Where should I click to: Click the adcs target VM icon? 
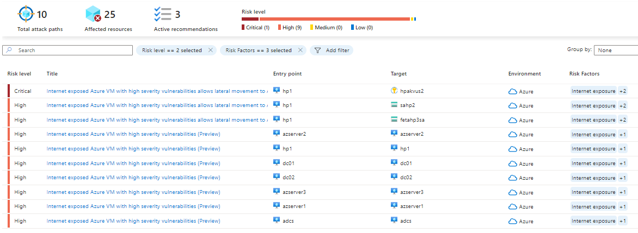point(394,221)
